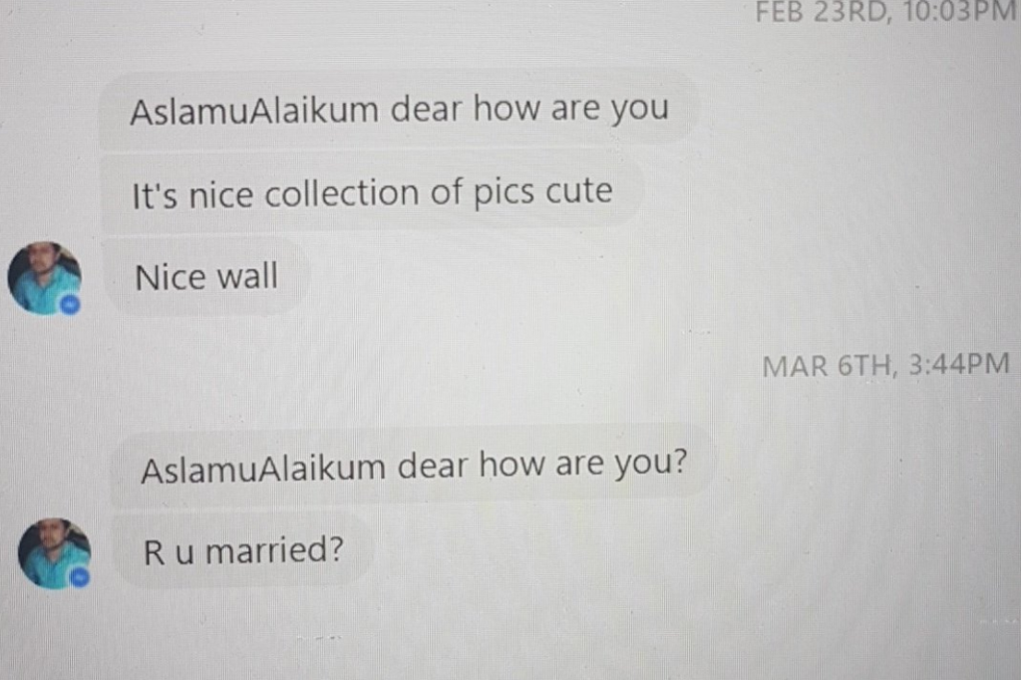Select the R u married? message bubble
1021x680 pixels.
coord(243,550)
